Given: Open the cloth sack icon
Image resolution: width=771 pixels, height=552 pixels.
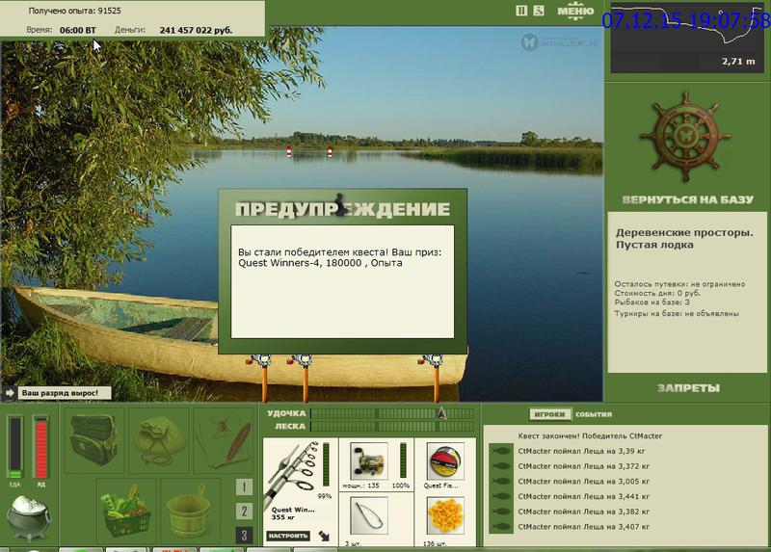Looking at the screenshot, I should pos(159,439).
